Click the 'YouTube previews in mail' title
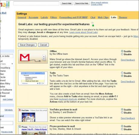This screenshot has height=135, width=139. (63, 110)
